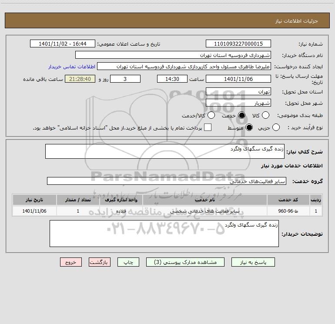The width and height of the screenshot is (335, 324).
Task: Click the table date cell 1401/11/06
Action: tap(34, 211)
